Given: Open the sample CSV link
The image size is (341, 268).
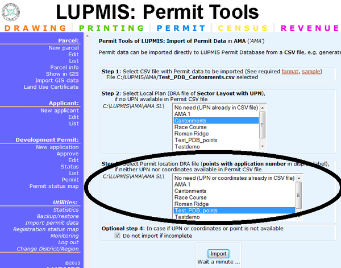Looking at the screenshot, I should (x=311, y=71).
